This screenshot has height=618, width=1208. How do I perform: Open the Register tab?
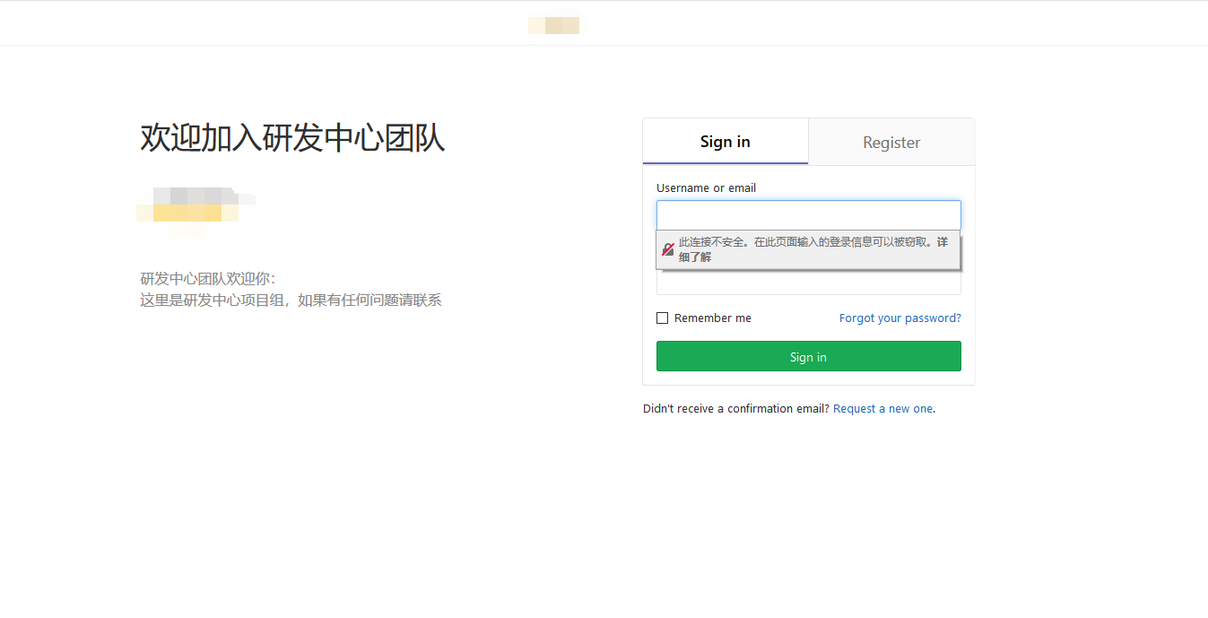[x=891, y=143]
